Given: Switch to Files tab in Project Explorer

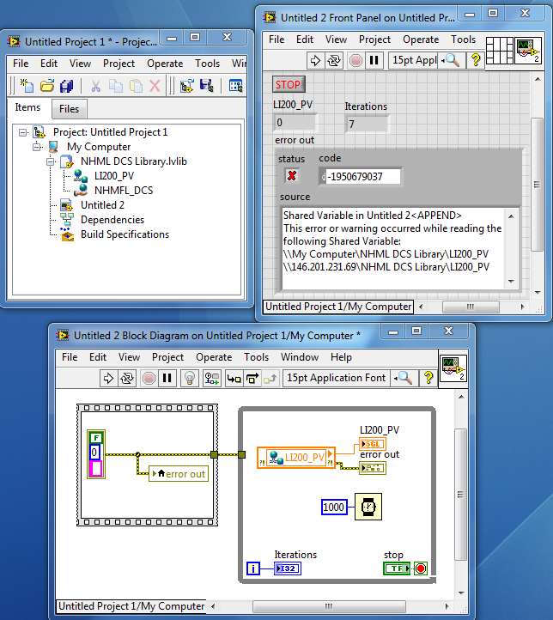Looking at the screenshot, I should pyautogui.click(x=70, y=109).
